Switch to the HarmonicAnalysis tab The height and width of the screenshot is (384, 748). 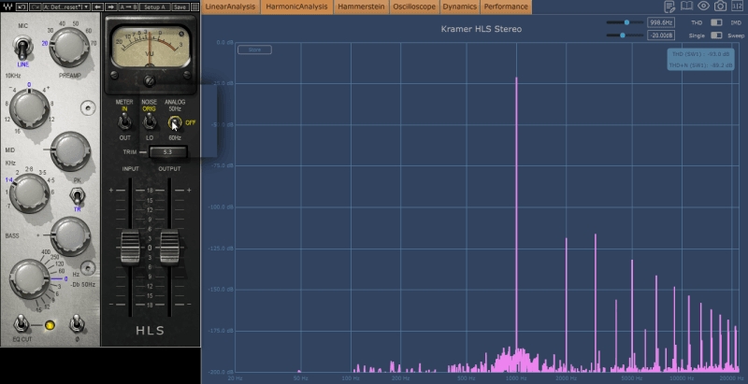(296, 7)
